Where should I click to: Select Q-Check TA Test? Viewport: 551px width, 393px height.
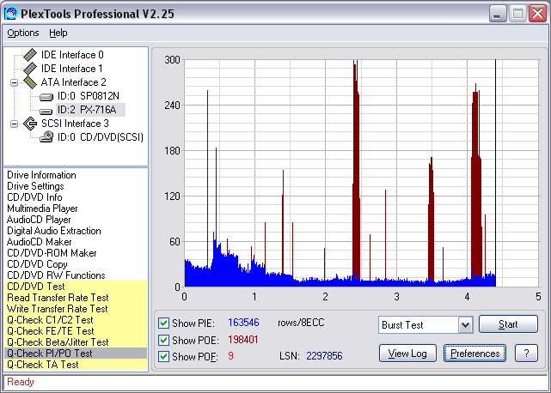(76, 365)
